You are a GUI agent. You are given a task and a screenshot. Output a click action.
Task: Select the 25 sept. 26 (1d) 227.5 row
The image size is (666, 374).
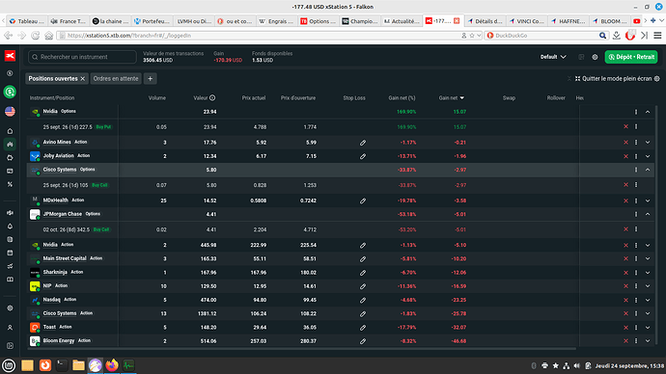click(x=340, y=127)
